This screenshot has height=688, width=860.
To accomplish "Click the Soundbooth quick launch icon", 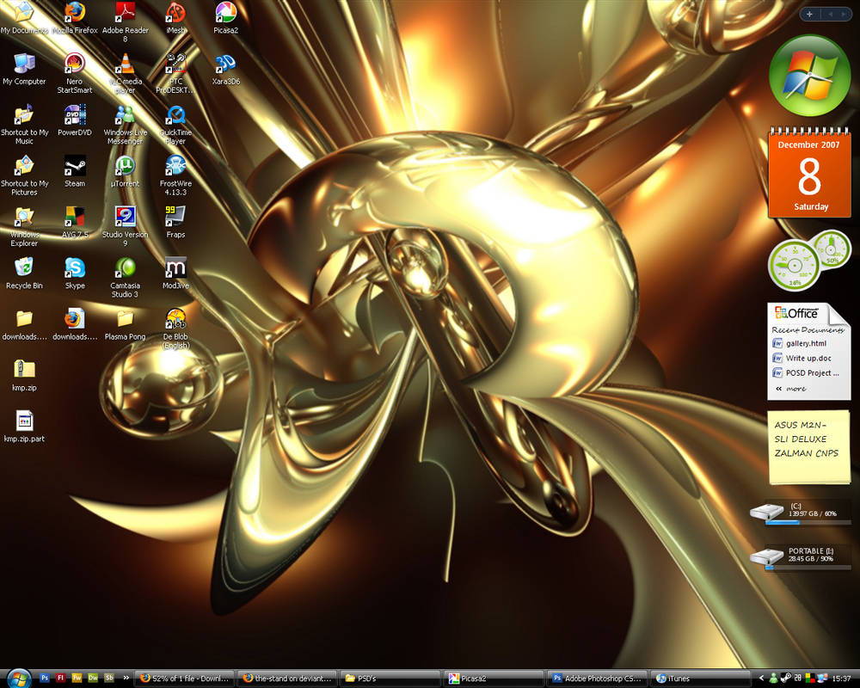I will pos(109,679).
